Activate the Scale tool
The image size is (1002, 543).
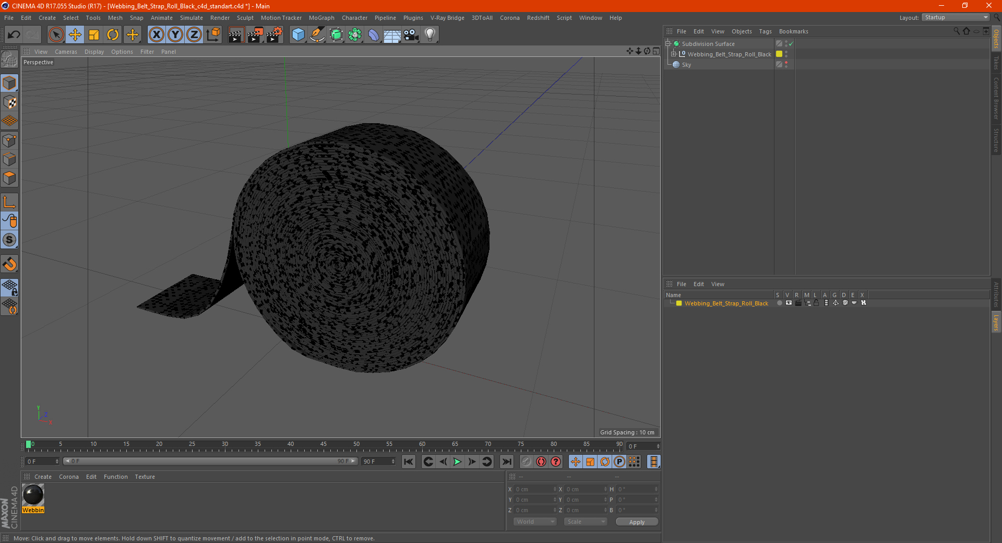tap(94, 35)
